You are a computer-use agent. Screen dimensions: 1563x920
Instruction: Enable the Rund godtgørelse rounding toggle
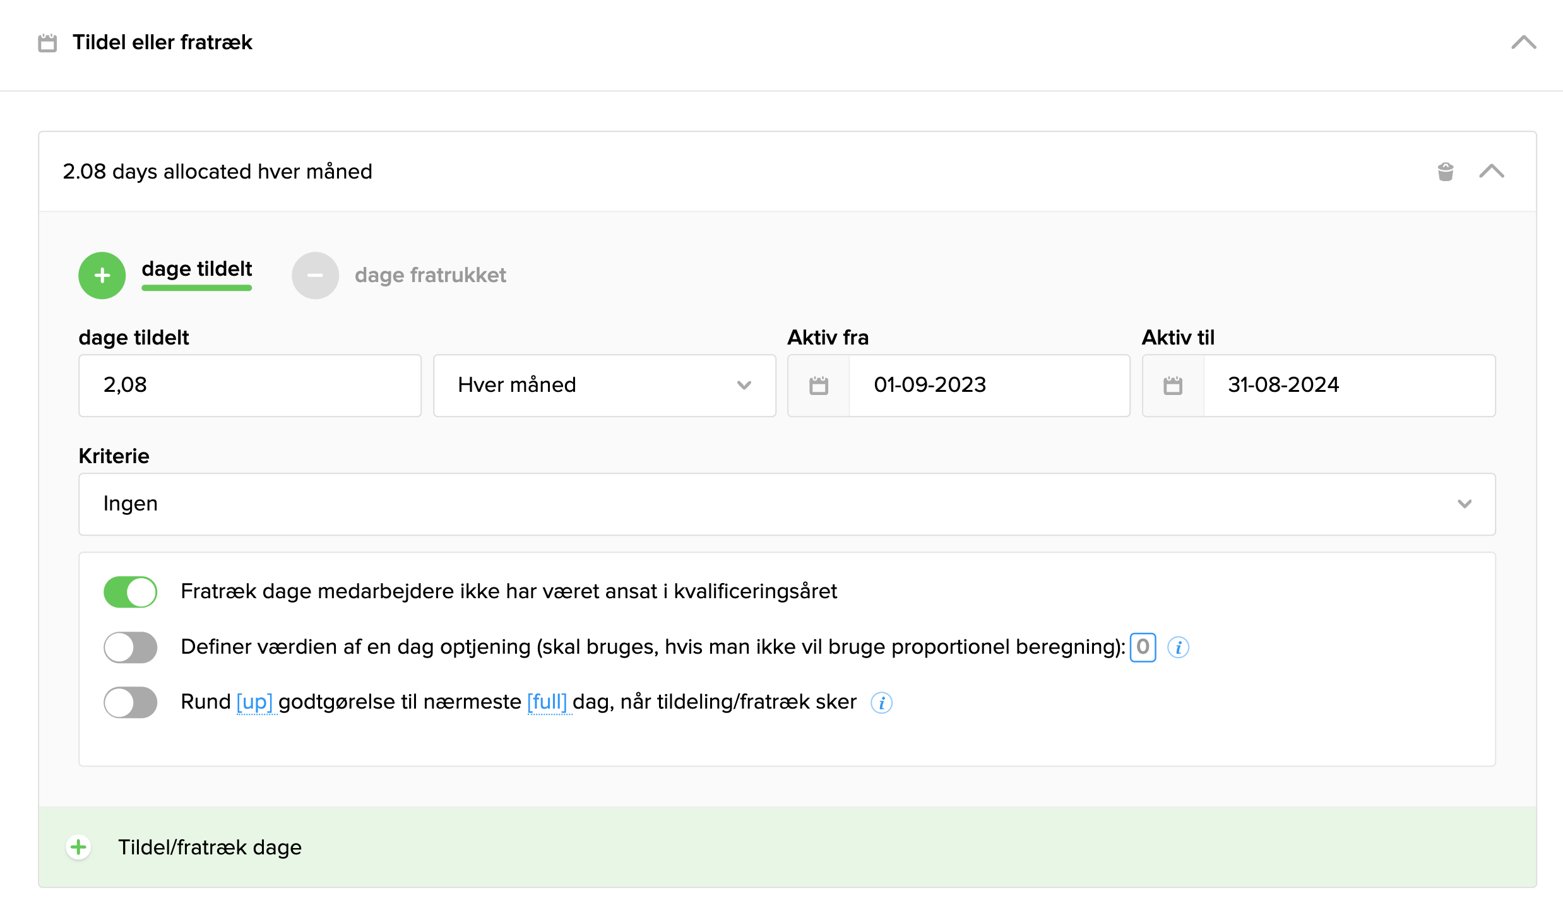[x=130, y=702]
